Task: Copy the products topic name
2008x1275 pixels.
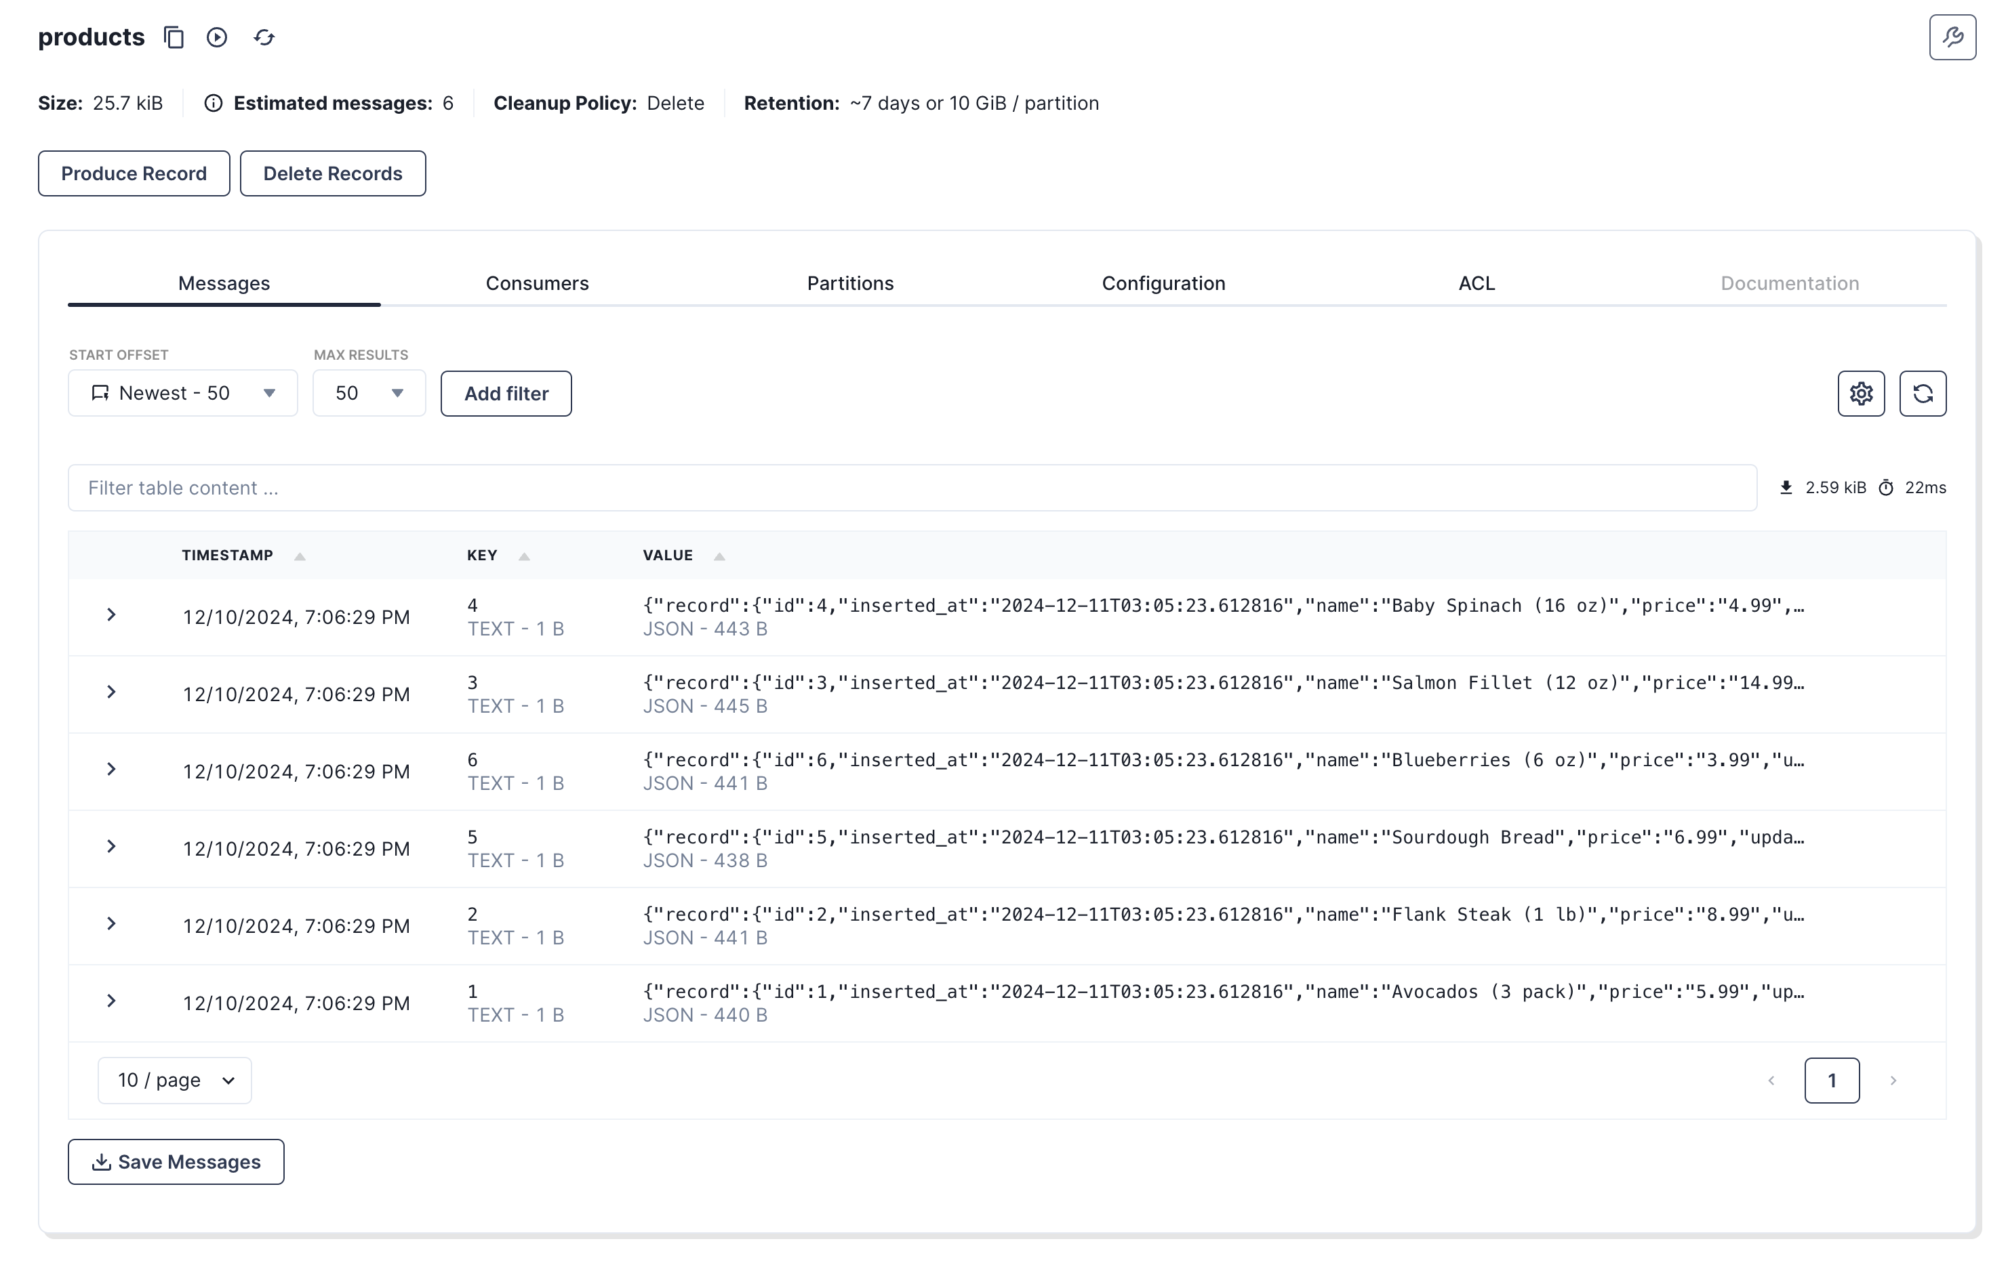Action: [x=174, y=37]
